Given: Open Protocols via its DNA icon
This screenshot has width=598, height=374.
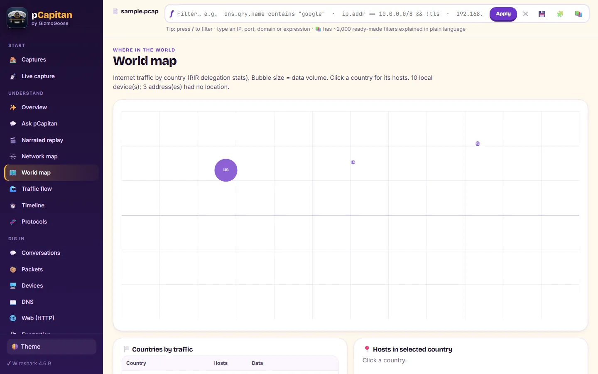Looking at the screenshot, I should [x=13, y=222].
